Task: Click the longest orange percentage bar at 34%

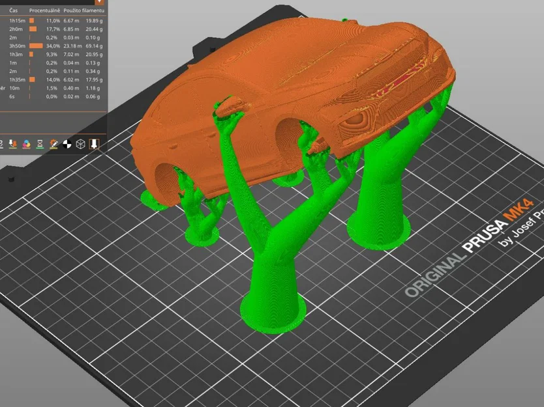Action: tap(36, 46)
